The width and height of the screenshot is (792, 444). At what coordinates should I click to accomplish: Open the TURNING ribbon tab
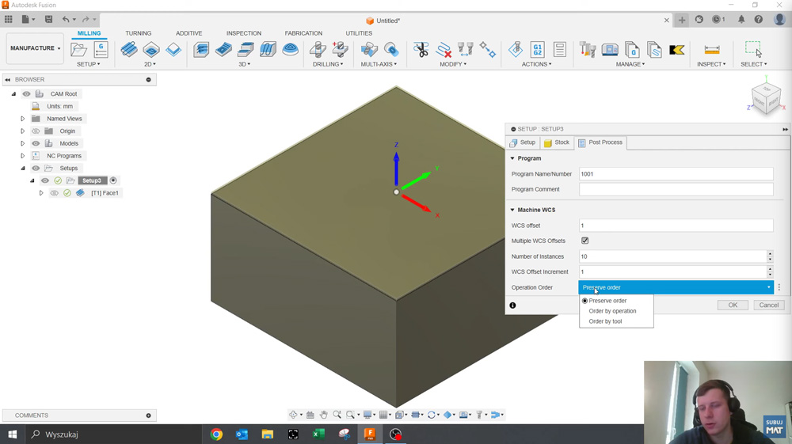click(138, 33)
